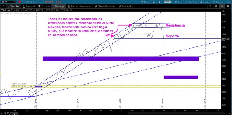Image resolution: width=232 pixels, height=115 pixels.
Task: Click the zoom area rectangle icon
Action: 11,113
